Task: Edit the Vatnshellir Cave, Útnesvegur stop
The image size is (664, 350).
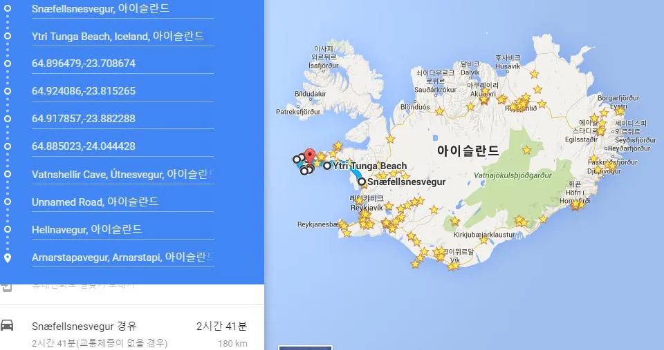Action: (118, 174)
